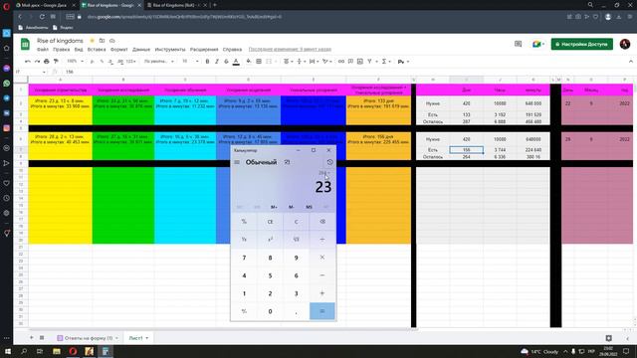This screenshot has height=358, width=637.
Task: Open the Формат menu
Action: coord(119,50)
